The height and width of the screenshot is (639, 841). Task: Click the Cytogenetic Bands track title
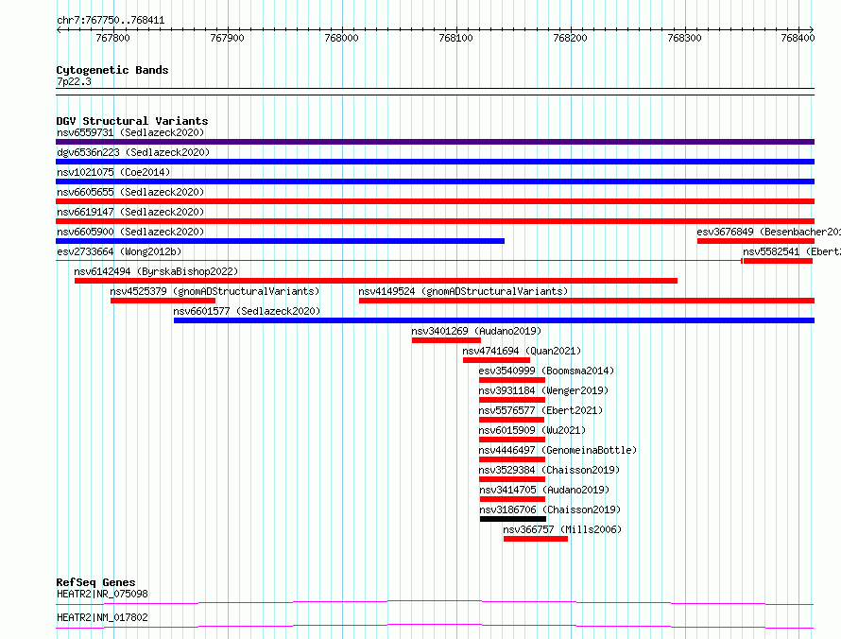[x=112, y=70]
